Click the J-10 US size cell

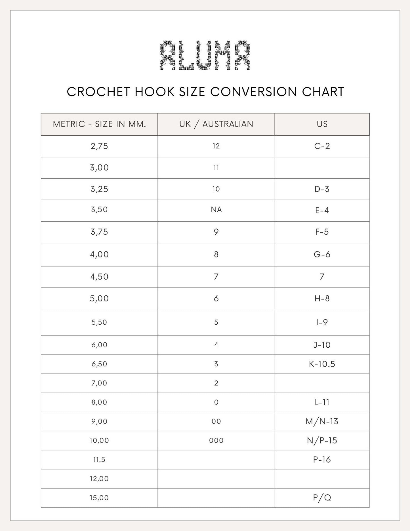[x=322, y=345]
